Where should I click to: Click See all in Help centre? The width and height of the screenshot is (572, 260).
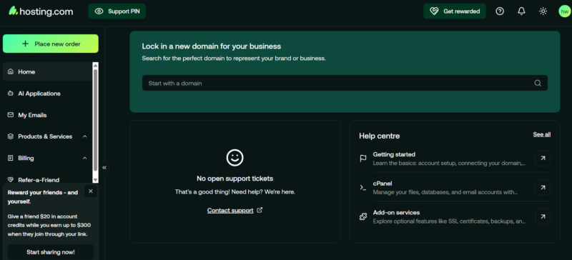pos(542,134)
